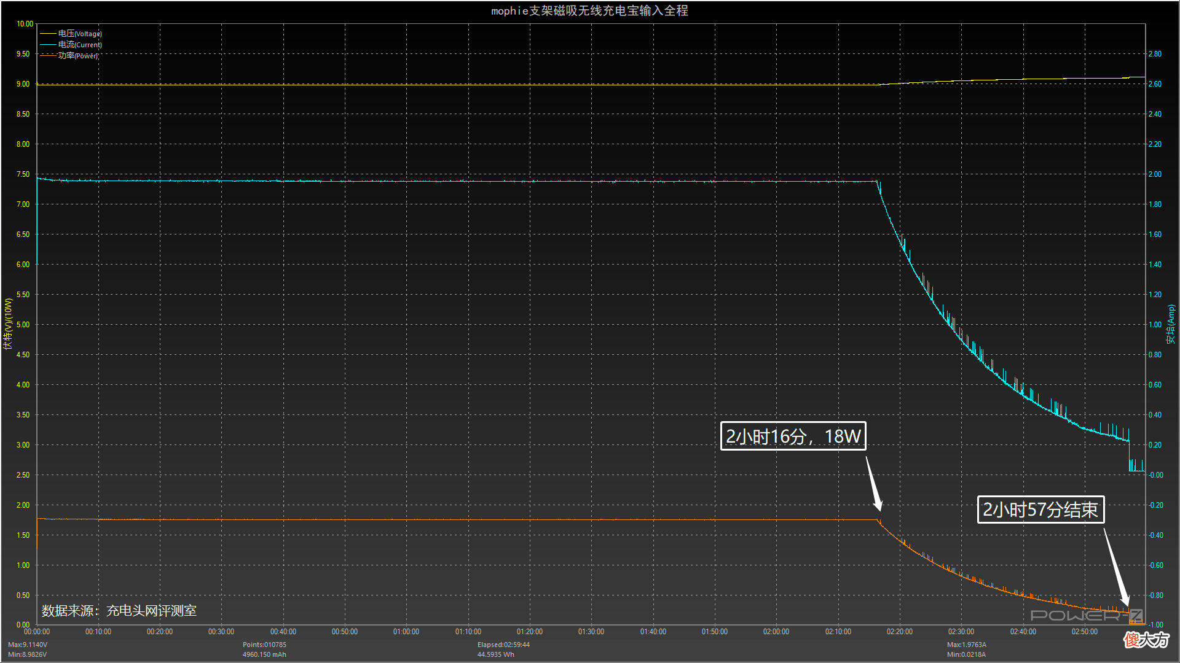Pick the 00:30:00 time axis label
Image resolution: width=1180 pixels, height=663 pixels.
click(221, 632)
